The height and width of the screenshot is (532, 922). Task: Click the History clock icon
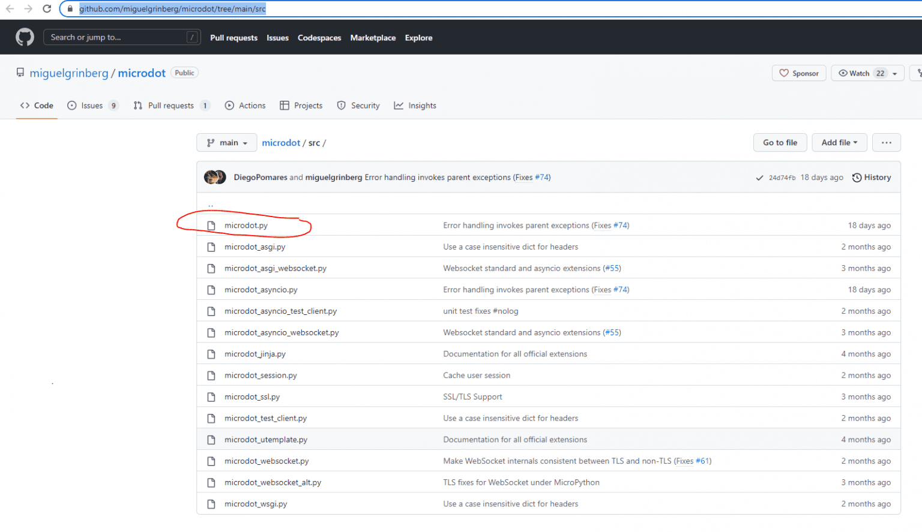(857, 178)
